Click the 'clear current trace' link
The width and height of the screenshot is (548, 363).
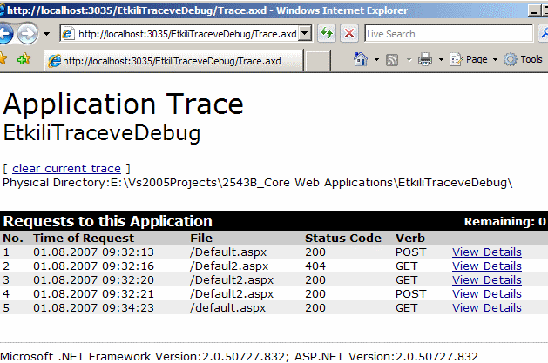66,168
